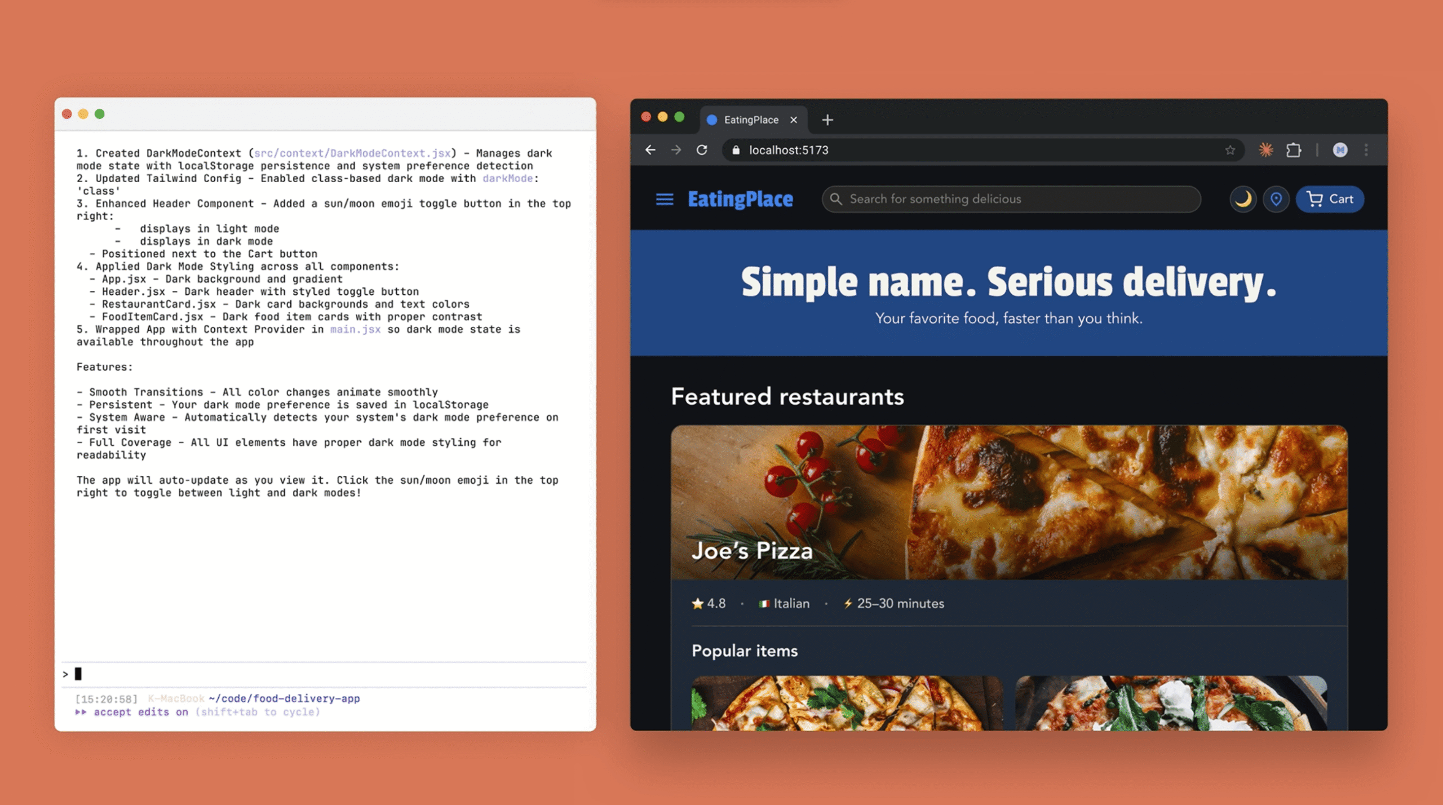Open the Joe's Pizza restaurant card image

click(1009, 502)
